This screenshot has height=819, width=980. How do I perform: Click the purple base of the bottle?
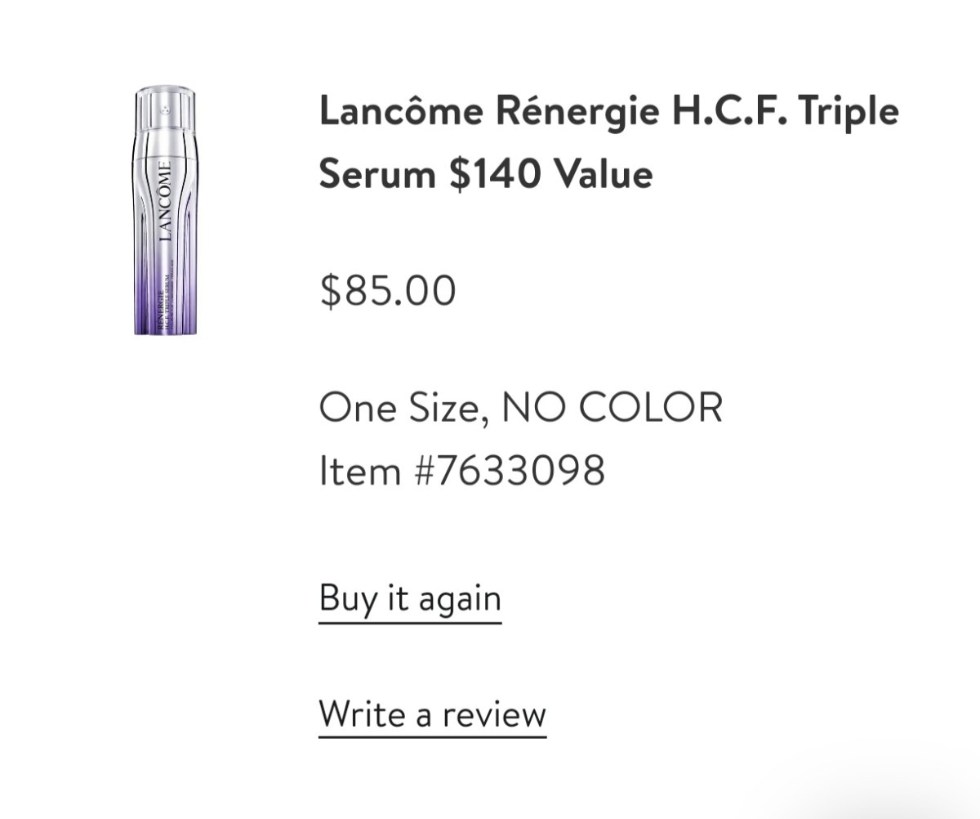166,311
